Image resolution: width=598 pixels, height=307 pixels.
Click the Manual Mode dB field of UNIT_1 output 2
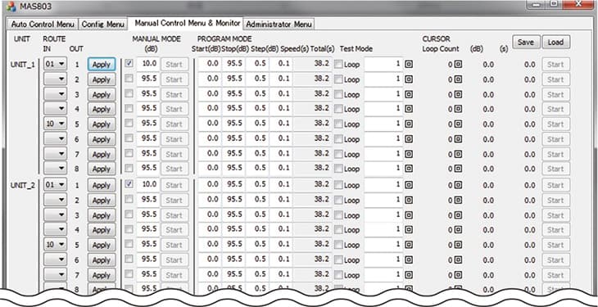148,79
